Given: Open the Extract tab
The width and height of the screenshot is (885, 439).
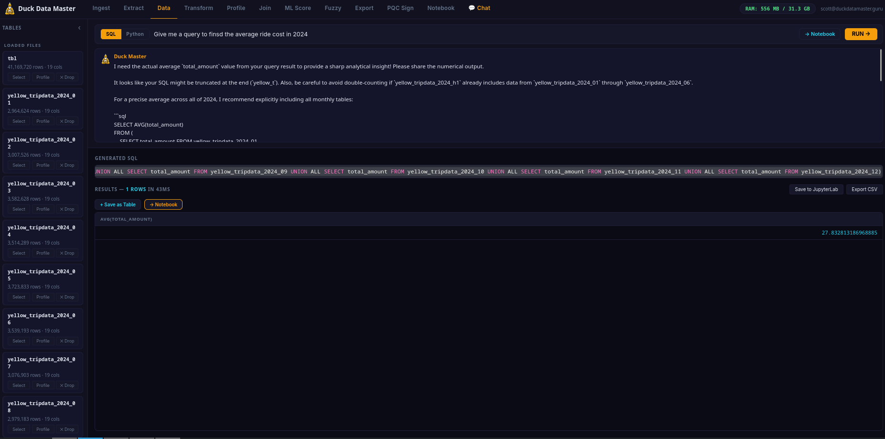Looking at the screenshot, I should pyautogui.click(x=134, y=8).
